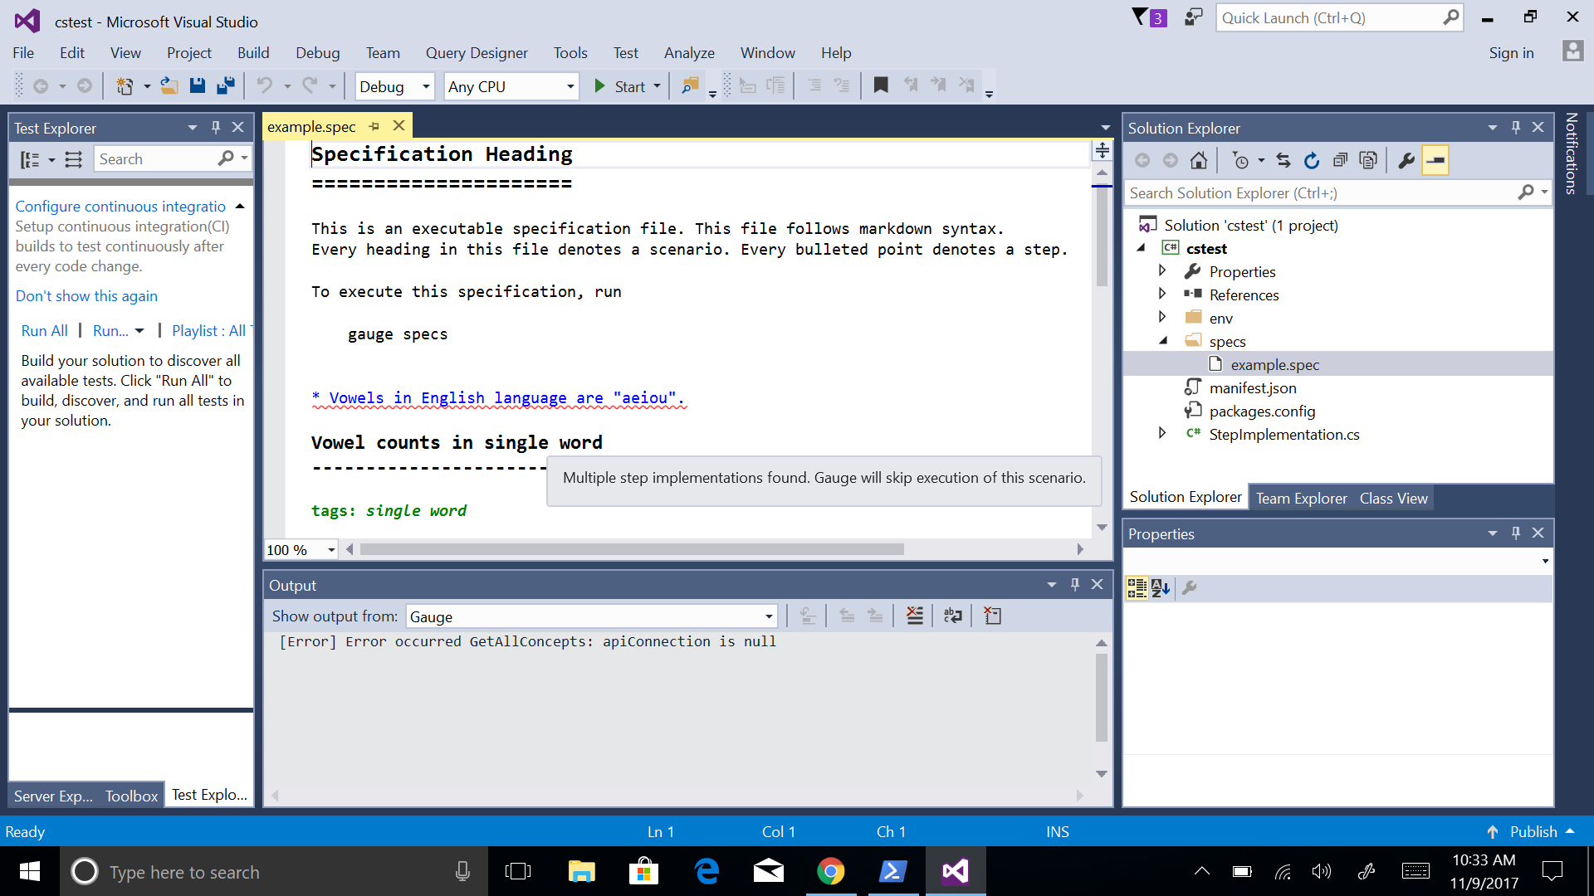
Task: Click the editor vertical scrollbar thumb
Action: pyautogui.click(x=1102, y=236)
